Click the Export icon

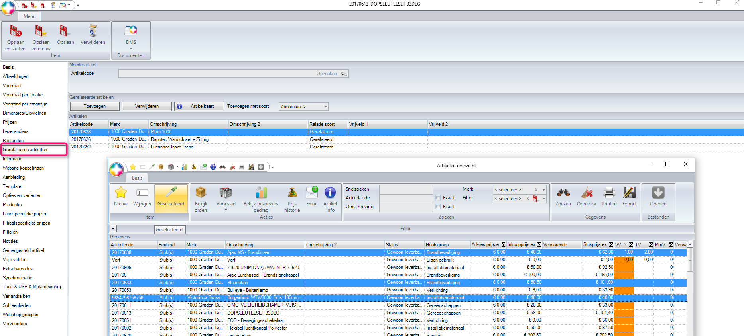(x=629, y=193)
